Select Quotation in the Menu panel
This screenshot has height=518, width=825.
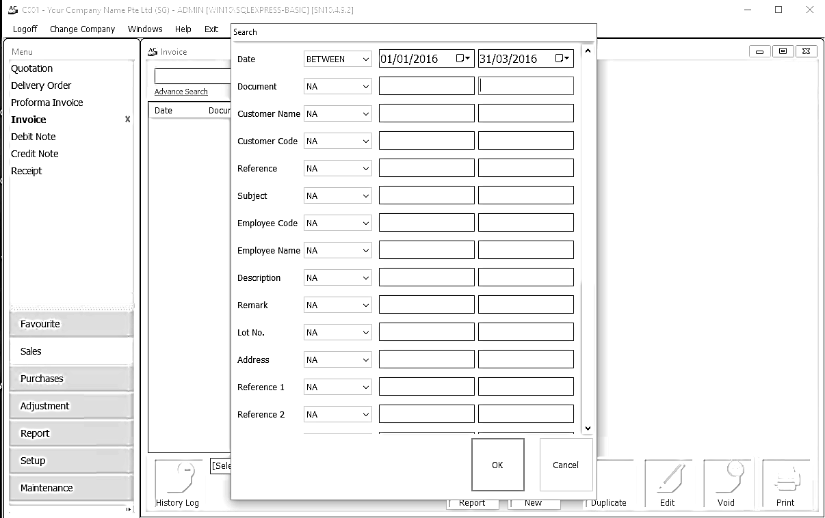[31, 68]
